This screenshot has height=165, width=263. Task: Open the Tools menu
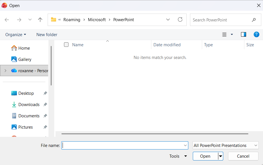178,156
